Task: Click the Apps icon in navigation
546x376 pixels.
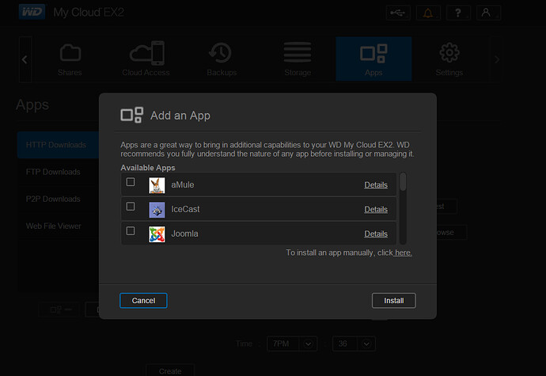Action: [x=373, y=54]
